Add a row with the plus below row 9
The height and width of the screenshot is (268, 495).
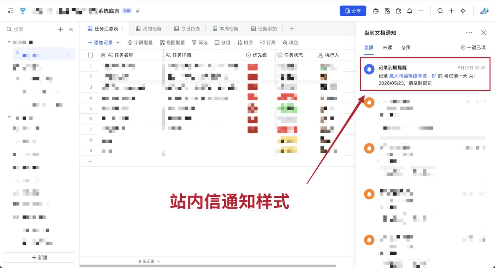point(90,161)
